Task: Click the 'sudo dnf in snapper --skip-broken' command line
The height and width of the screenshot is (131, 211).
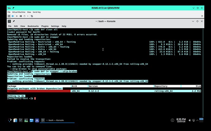Action: tap(56, 71)
